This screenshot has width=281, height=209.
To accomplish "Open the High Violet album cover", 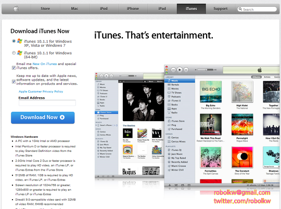I will click(x=242, y=92).
